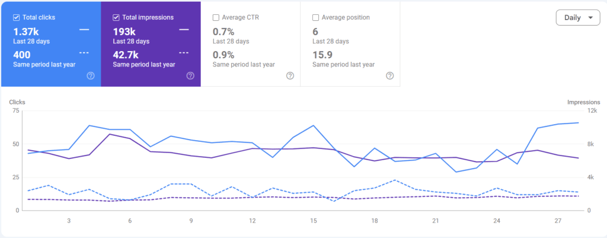This screenshot has height=238, width=607.
Task: Click the Impressions axis label
Action: (x=583, y=102)
